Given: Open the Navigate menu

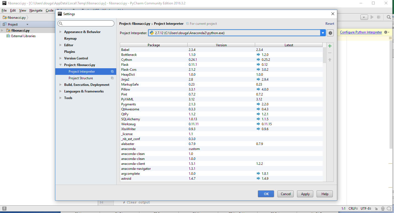Looking at the screenshot, I should pos(36,10).
